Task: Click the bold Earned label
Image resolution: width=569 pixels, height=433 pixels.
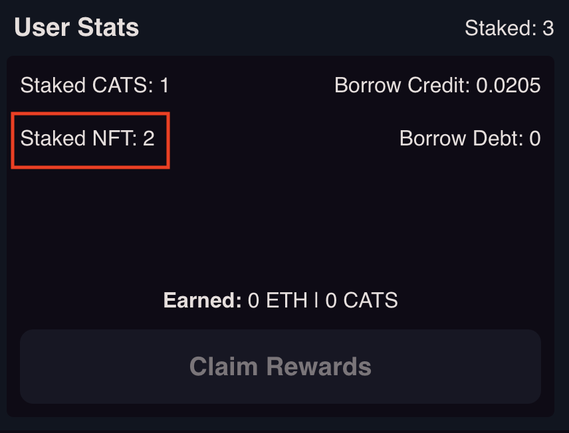Action: pos(202,301)
